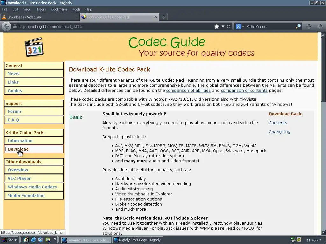Screen dimensions: 326x244
Task: Open Links in the sidebar
Action: point(34,82)
